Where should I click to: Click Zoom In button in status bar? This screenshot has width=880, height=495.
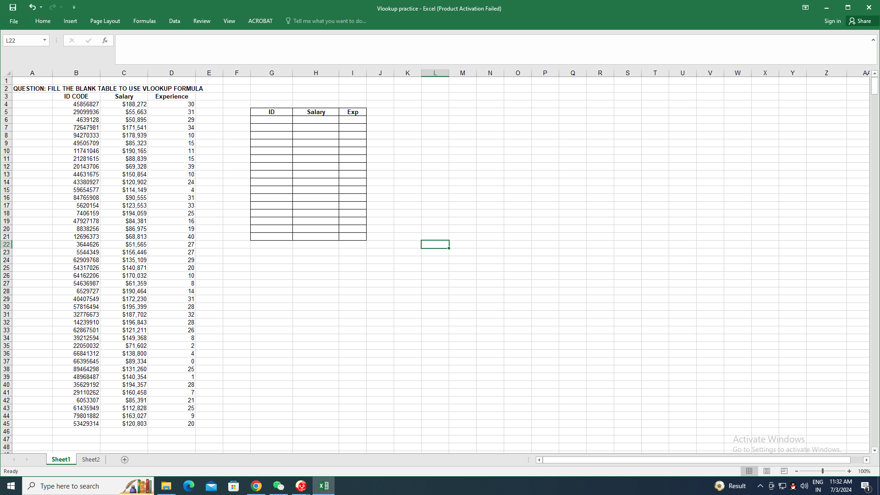point(849,471)
